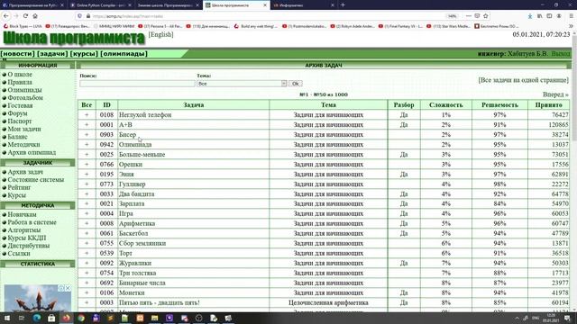Open the task Больше-меньше
Screen dimensions: 577x324
click(x=142, y=154)
